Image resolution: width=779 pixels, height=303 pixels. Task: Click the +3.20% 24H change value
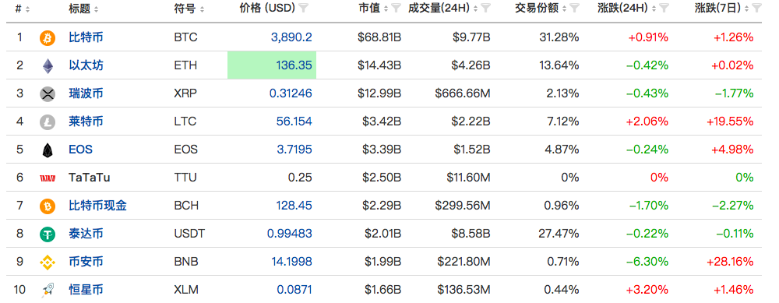pyautogui.click(x=648, y=290)
